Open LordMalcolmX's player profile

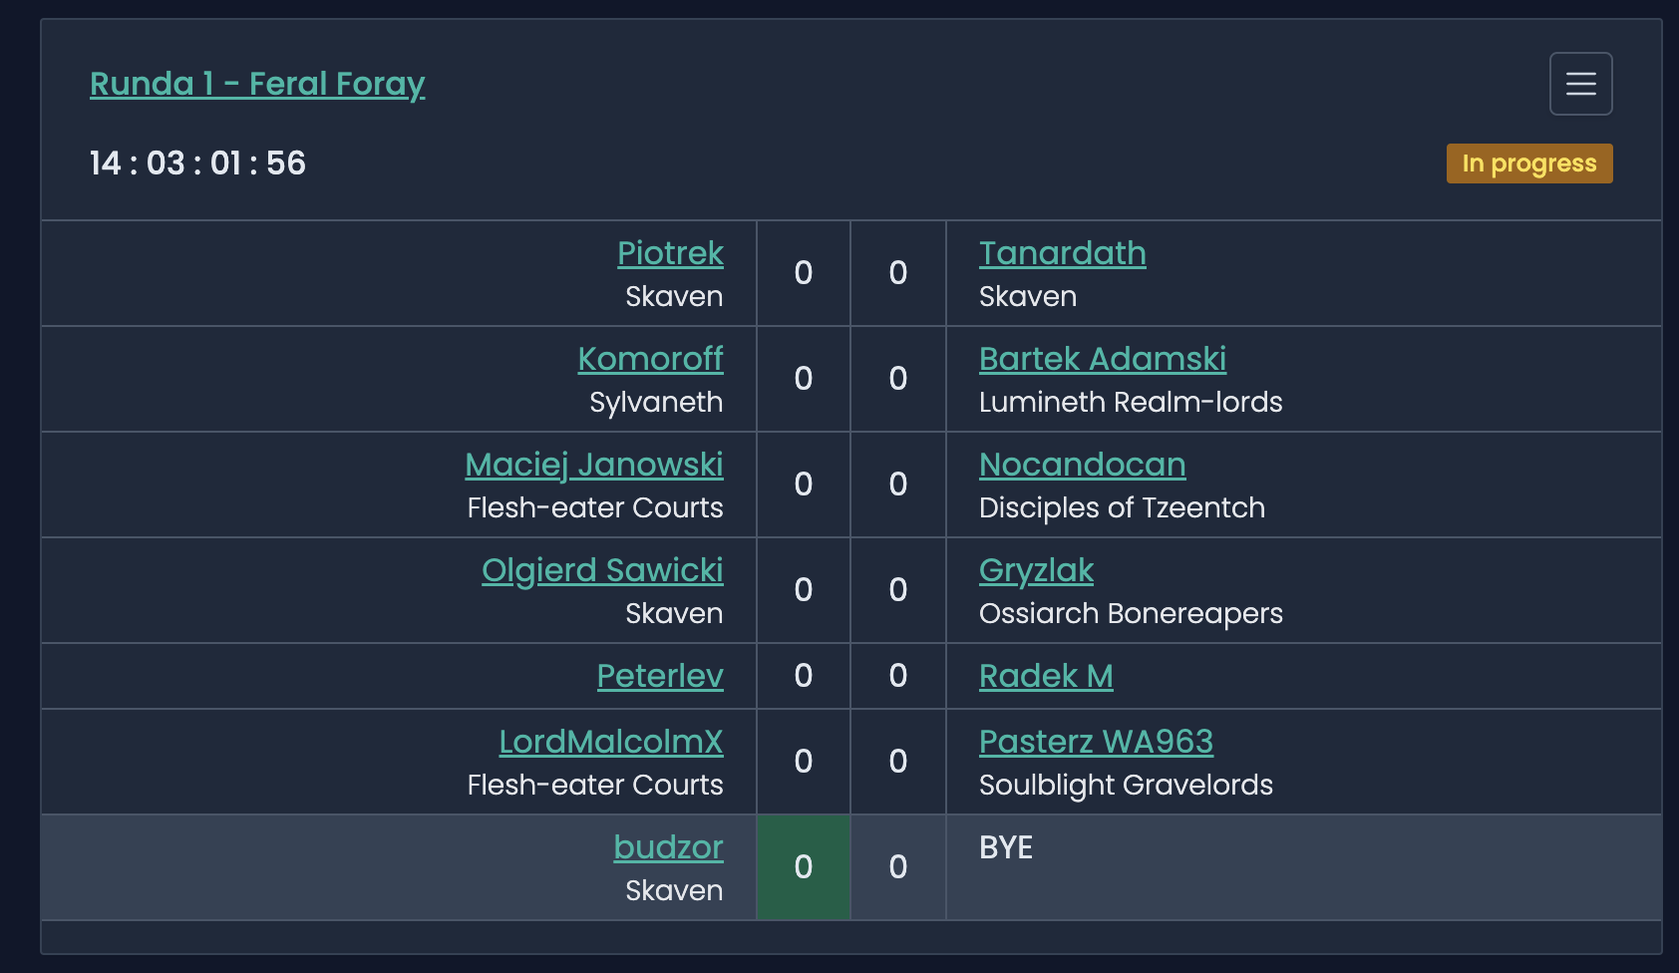610,742
